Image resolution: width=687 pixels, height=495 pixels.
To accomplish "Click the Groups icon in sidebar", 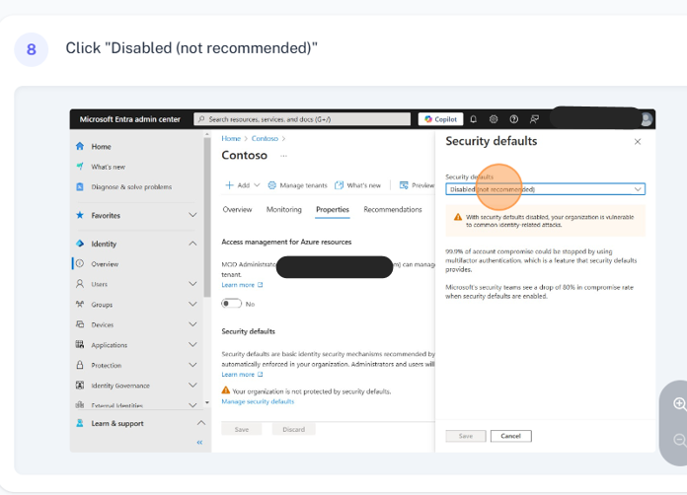I will click(x=80, y=304).
